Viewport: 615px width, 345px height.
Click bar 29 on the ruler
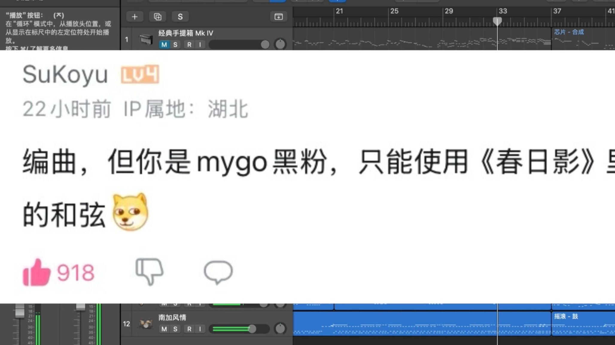pyautogui.click(x=449, y=11)
